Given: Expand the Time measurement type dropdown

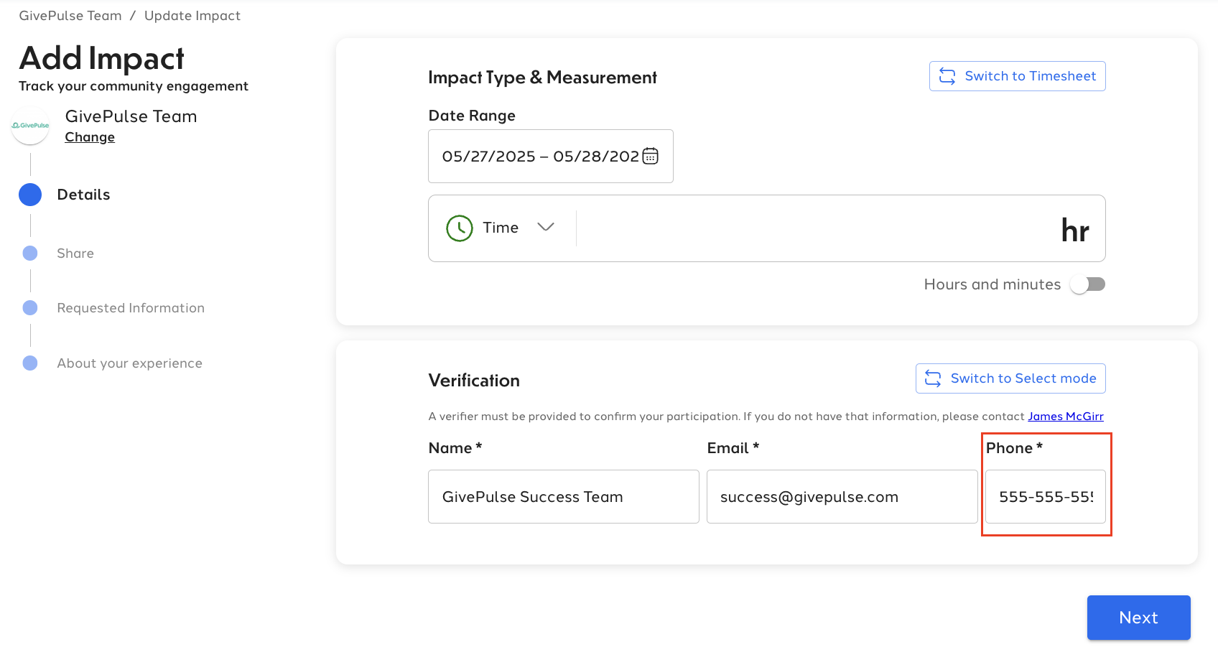Looking at the screenshot, I should (501, 228).
